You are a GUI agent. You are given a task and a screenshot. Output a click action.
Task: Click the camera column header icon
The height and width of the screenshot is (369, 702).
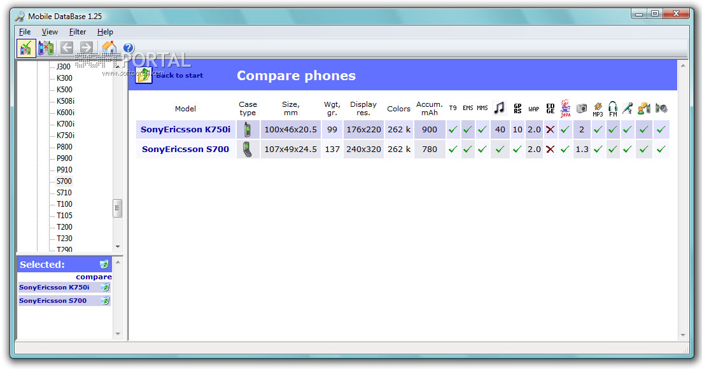[582, 108]
